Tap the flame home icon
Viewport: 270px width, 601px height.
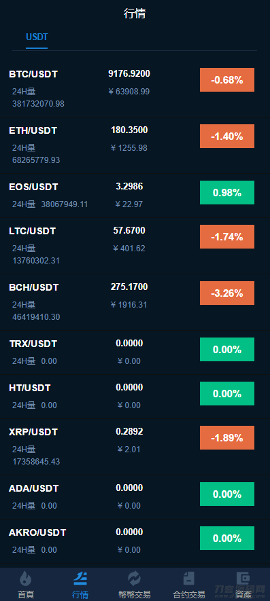pos(26,578)
